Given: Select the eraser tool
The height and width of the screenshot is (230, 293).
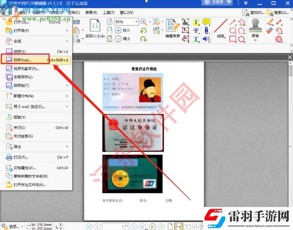Looking at the screenshot, I should [x=270, y=31].
